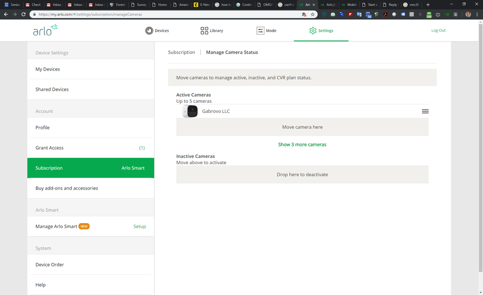This screenshot has width=483, height=295.
Task: Open the Chrome three-dot menu
Action: point(477,14)
